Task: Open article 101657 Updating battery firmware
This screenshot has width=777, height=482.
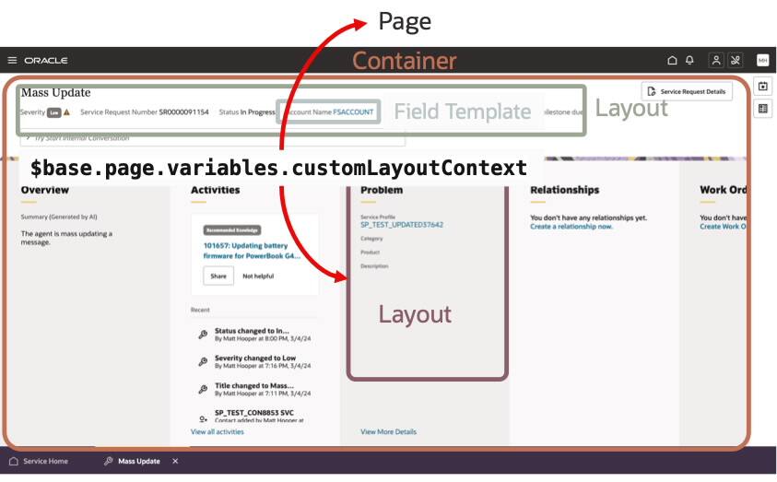Action: [252, 251]
